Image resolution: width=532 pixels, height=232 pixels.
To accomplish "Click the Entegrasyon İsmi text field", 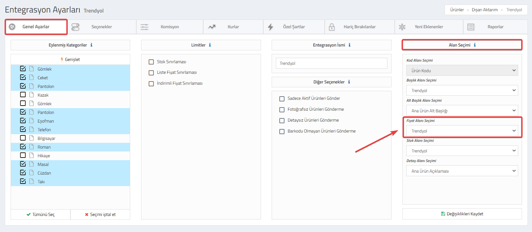I will click(x=331, y=63).
